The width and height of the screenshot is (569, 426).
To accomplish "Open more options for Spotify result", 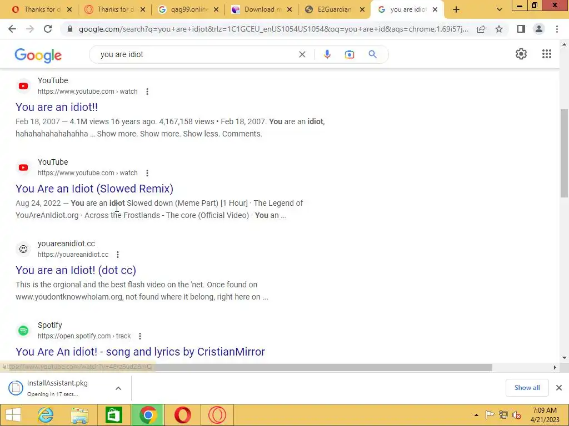I will point(139,336).
